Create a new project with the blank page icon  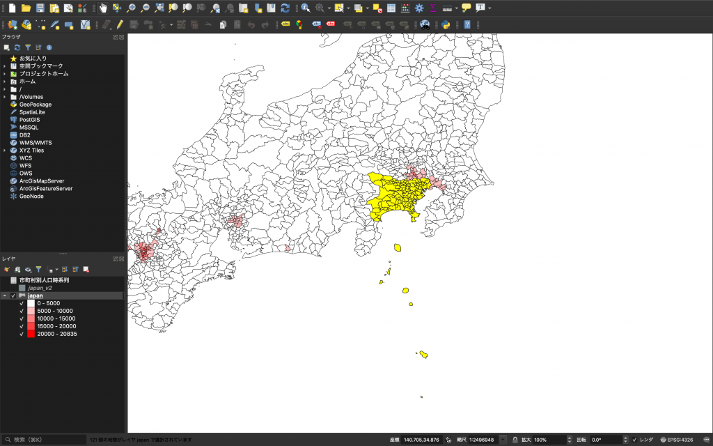(13, 8)
